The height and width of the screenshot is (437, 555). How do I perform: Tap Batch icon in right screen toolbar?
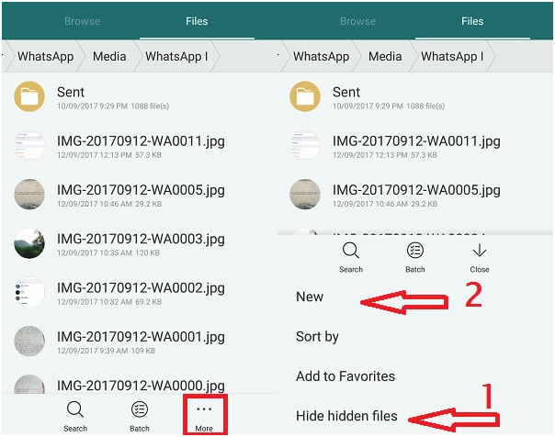(415, 251)
